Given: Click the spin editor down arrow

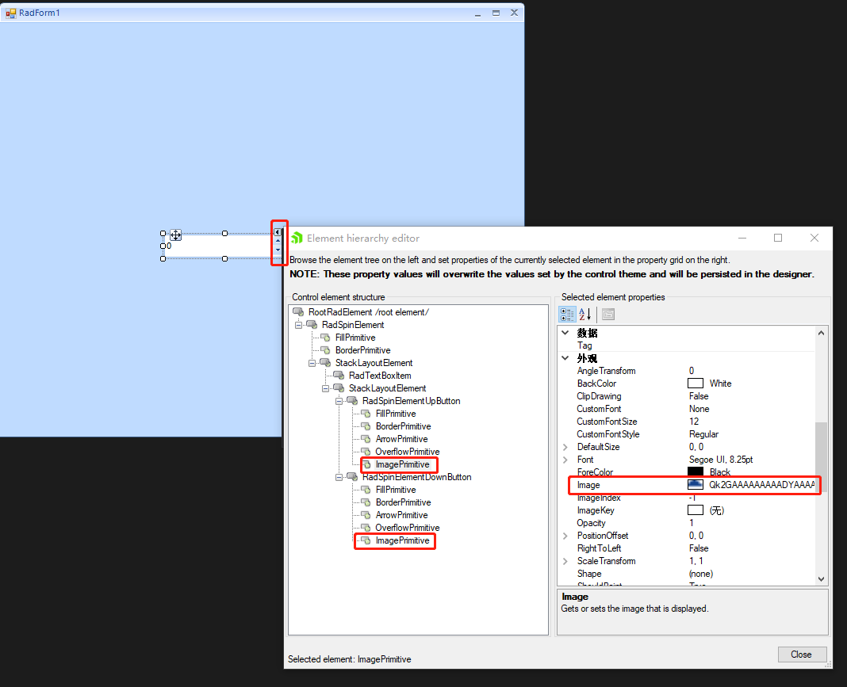Looking at the screenshot, I should coord(278,250).
